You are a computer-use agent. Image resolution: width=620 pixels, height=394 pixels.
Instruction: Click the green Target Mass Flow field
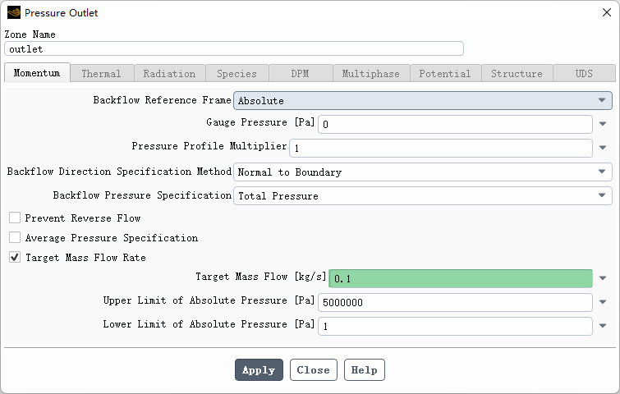click(x=460, y=279)
